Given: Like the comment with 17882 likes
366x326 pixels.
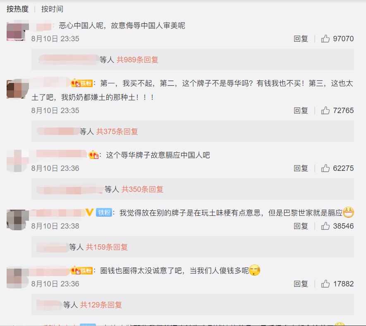Looking at the screenshot, I should (x=325, y=283).
